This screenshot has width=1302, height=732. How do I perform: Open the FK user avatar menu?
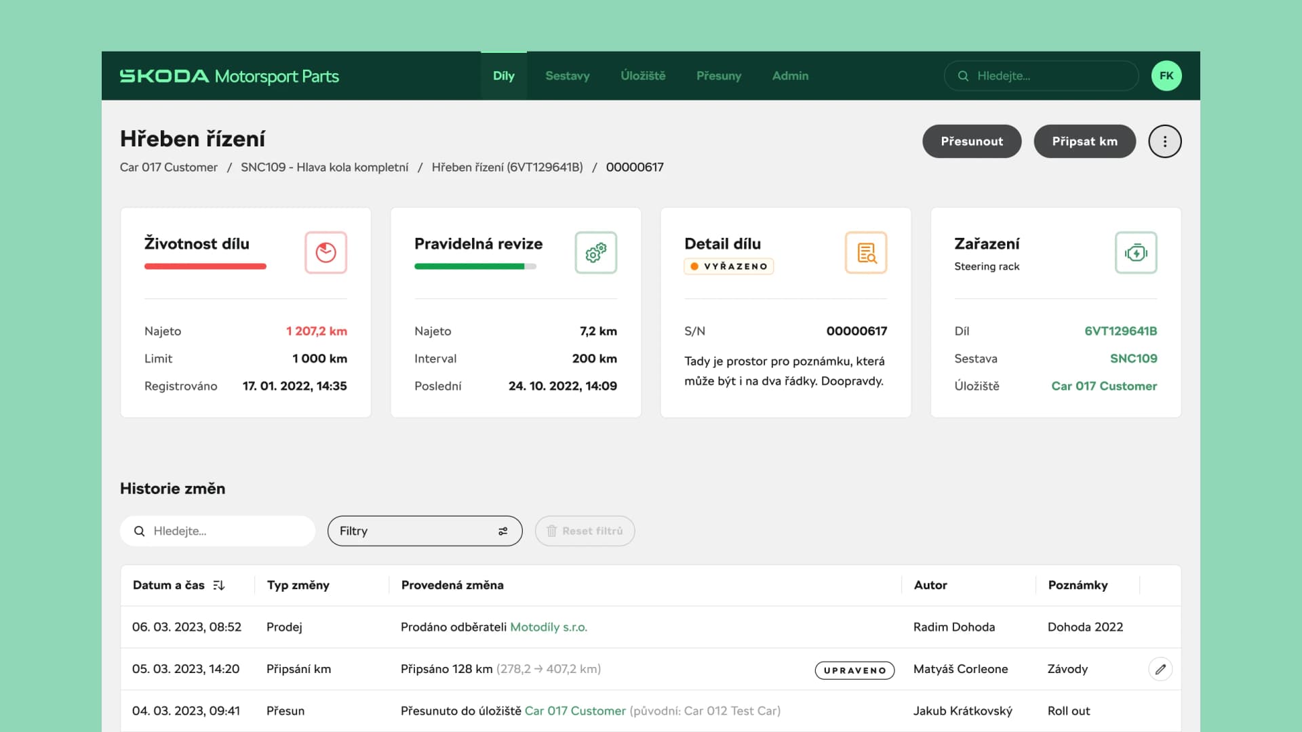[x=1166, y=76]
